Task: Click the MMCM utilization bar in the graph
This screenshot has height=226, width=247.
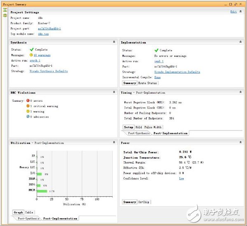Action: 42,191
